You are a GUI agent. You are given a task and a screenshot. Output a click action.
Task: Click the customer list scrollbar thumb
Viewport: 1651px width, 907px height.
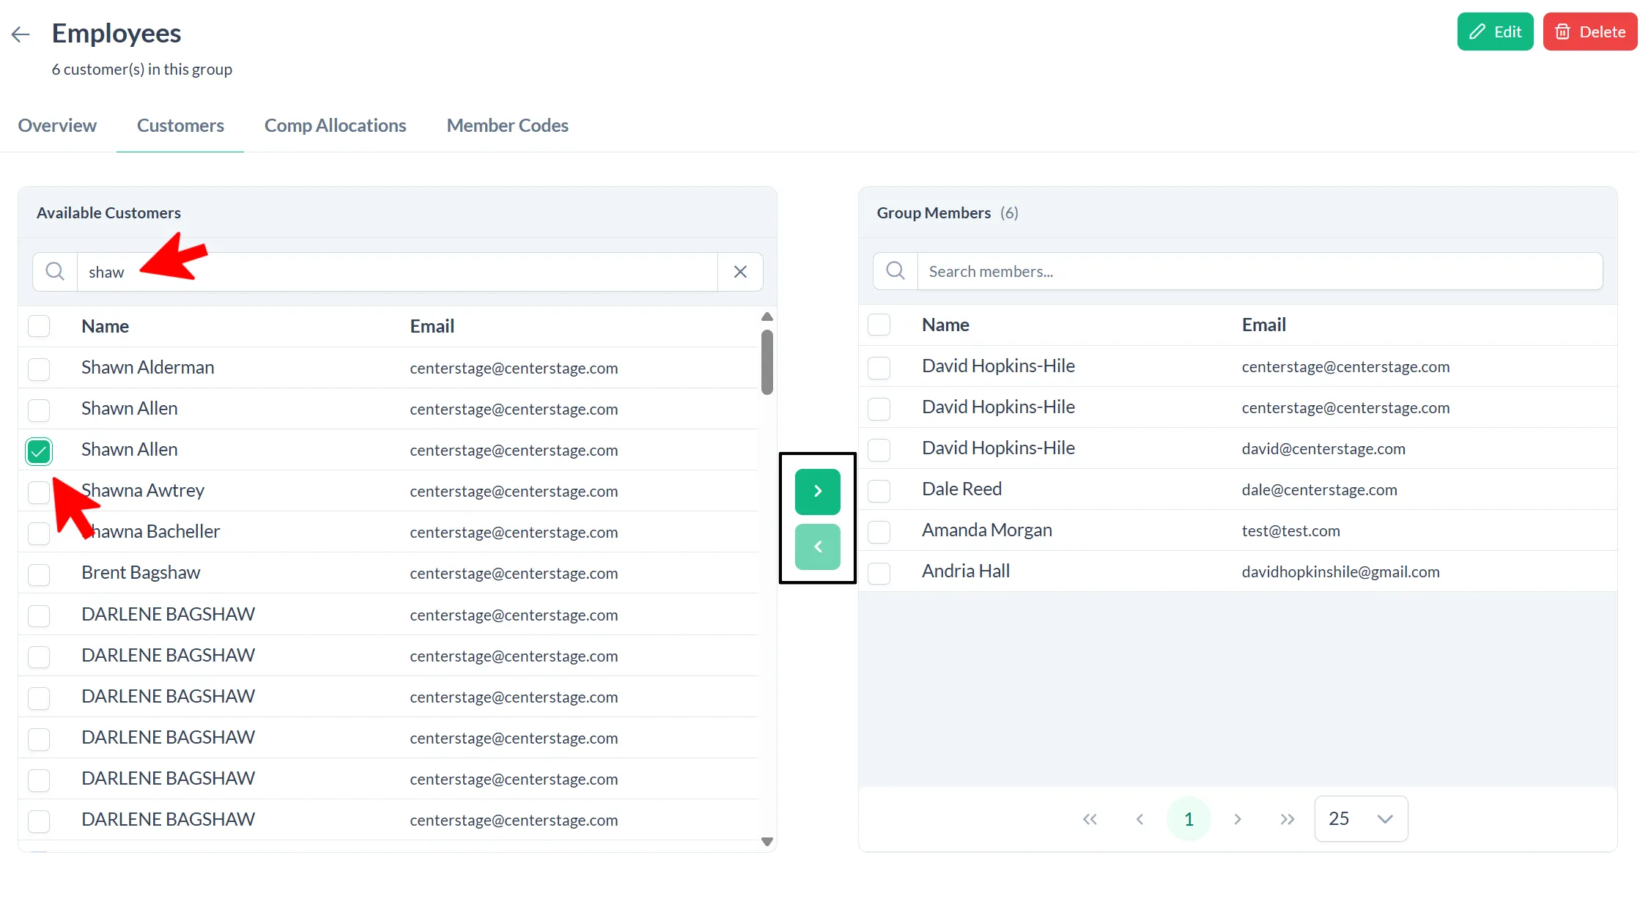point(767,362)
